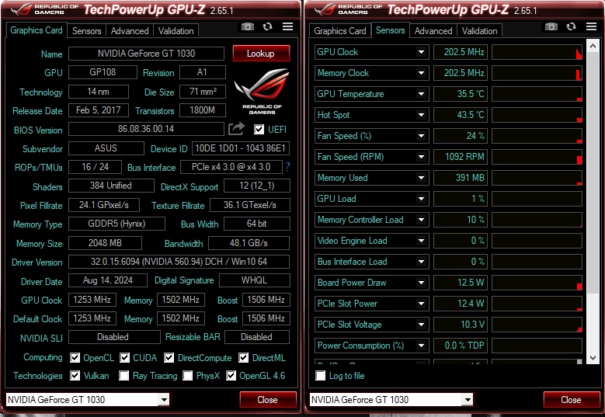Open GPU selector dropdown in Sensors window
Screen dimensions: 605x417
point(468,400)
